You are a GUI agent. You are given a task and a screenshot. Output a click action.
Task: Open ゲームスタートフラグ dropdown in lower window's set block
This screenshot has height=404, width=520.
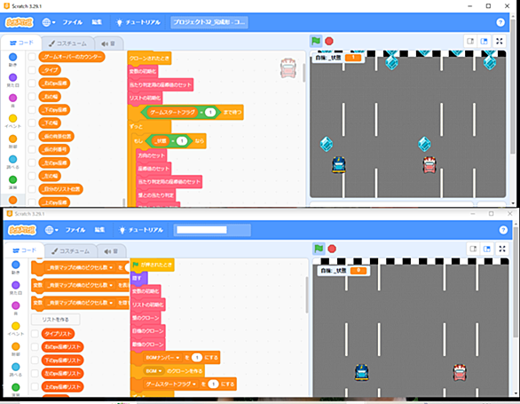click(x=170, y=384)
